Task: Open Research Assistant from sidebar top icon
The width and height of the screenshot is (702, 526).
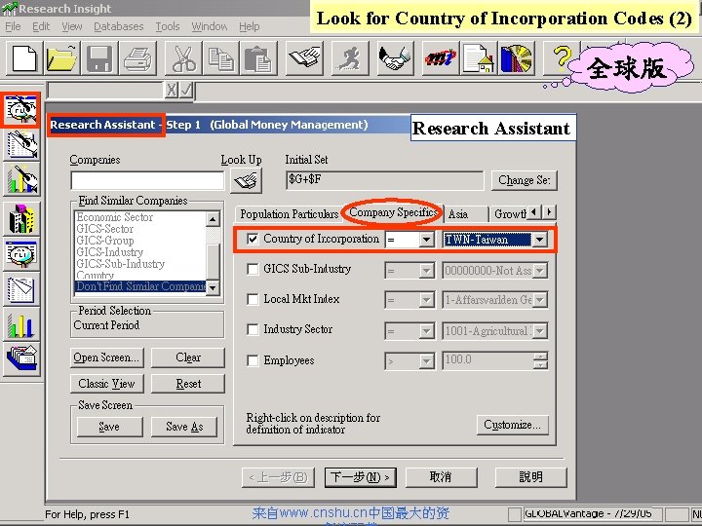Action: [x=21, y=109]
